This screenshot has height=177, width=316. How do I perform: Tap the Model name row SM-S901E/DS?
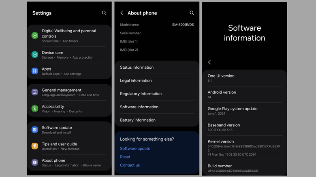(x=157, y=25)
